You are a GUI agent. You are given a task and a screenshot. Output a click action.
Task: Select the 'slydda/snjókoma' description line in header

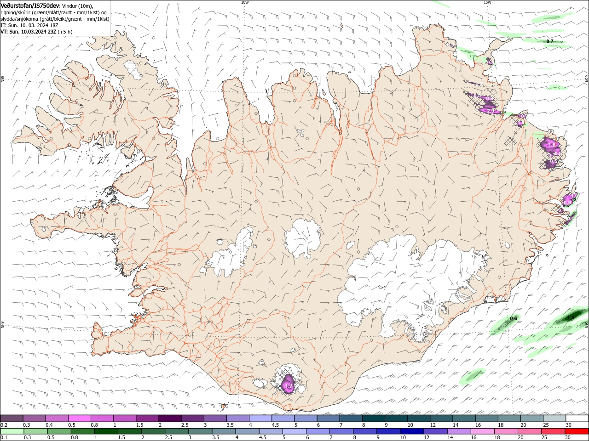(55, 19)
